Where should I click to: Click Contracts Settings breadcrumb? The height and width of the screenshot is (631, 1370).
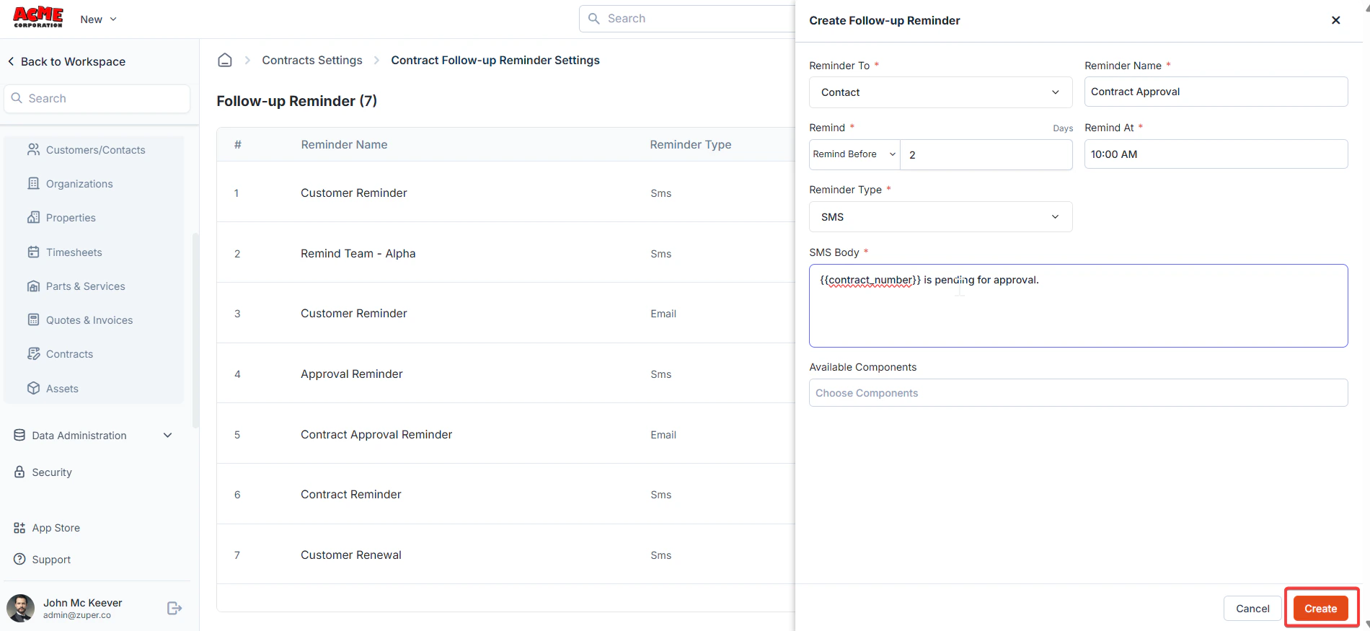point(312,61)
